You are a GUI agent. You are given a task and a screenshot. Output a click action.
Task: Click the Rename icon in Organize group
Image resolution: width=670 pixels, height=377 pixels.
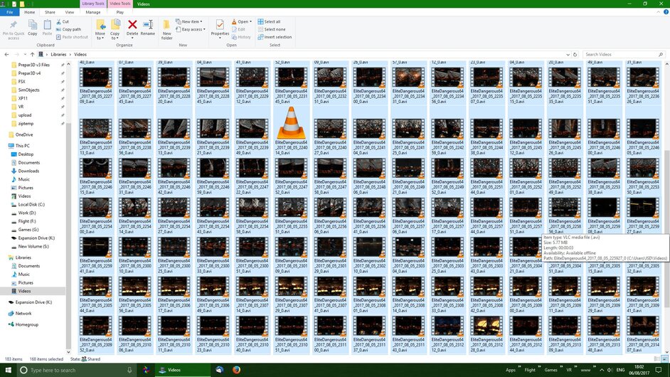point(148,26)
